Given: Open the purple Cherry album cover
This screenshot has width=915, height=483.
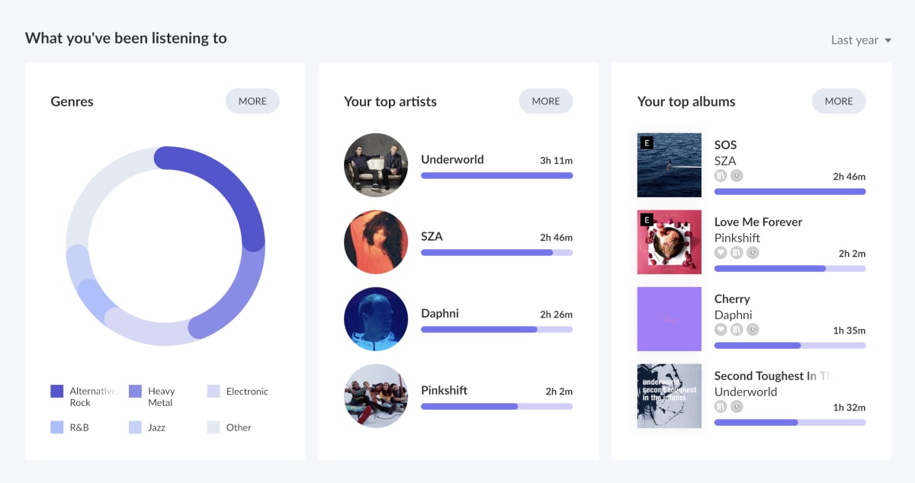Looking at the screenshot, I should pos(669,319).
